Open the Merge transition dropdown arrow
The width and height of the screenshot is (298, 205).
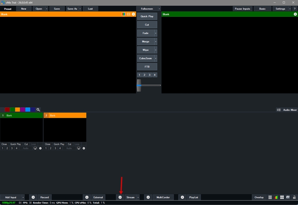tap(156, 41)
